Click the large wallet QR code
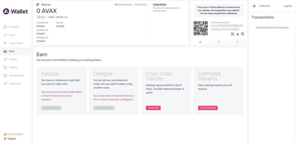Viewport: 296px width, 144px height. [201, 28]
